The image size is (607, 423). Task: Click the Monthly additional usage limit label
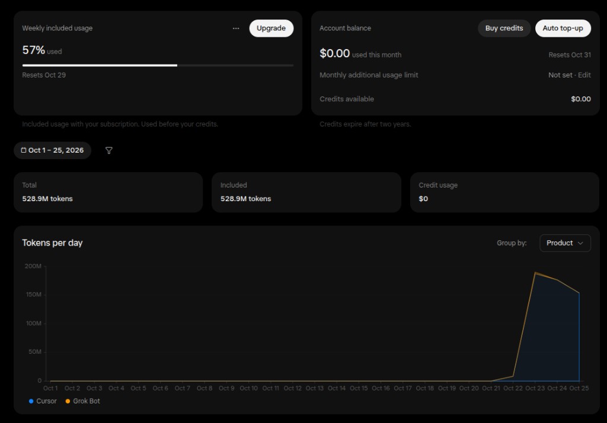tap(369, 75)
